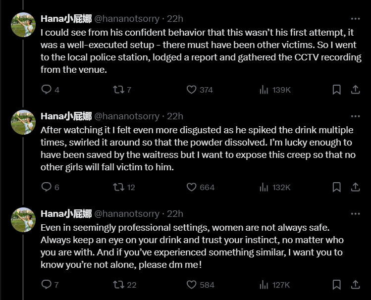Open more options on the last tweet
371x300 pixels.
355,214
